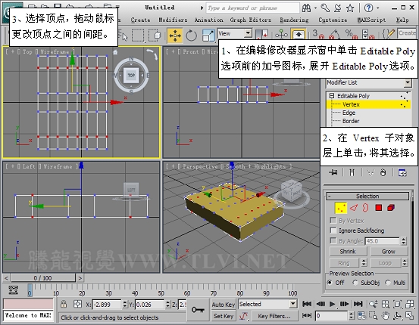419x325 pixels.
Task: Click the Set Keys large key icon
Action: point(198,310)
